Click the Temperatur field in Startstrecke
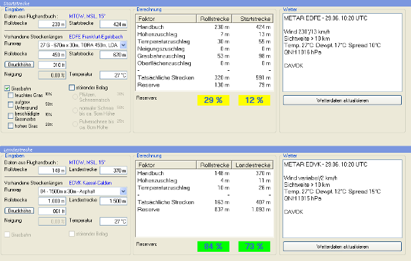 click(x=113, y=75)
